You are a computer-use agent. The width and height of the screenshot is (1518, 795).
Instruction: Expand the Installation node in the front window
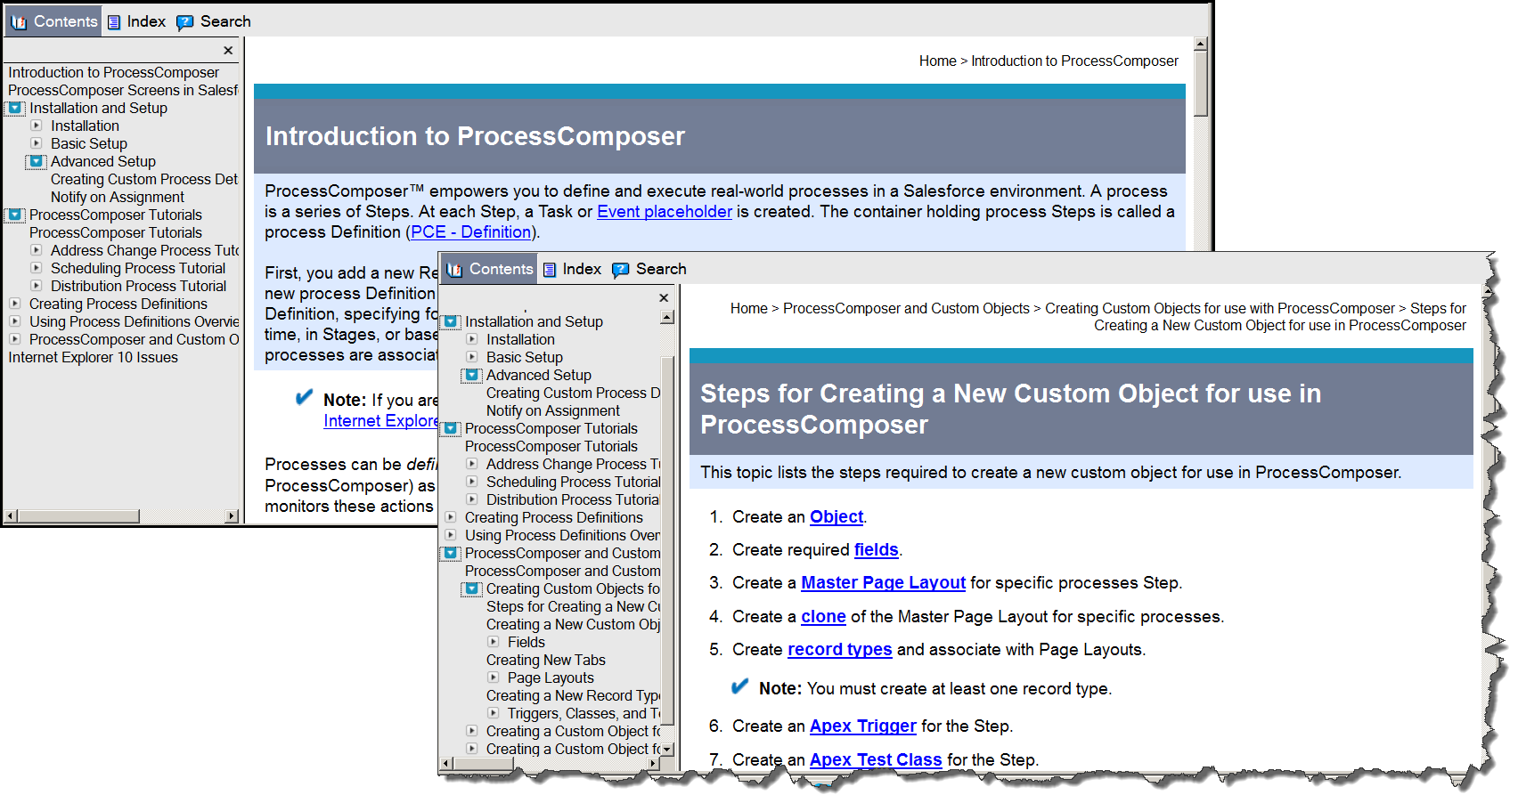[472, 339]
